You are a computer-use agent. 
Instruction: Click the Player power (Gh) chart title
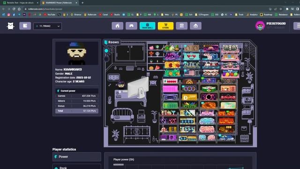(x=124, y=160)
